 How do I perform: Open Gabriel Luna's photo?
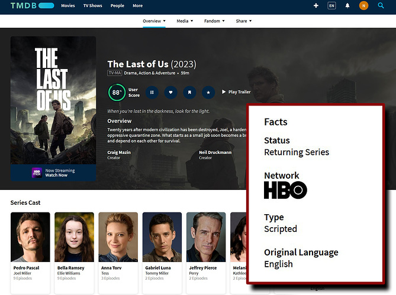click(x=162, y=237)
